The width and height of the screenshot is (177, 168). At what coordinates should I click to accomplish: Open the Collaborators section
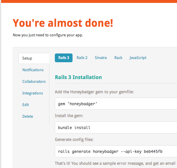click(x=34, y=81)
